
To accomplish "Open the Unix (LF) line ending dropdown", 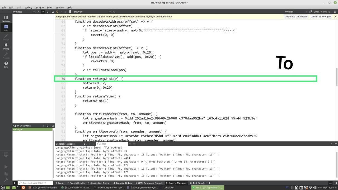I will click(296, 12).
